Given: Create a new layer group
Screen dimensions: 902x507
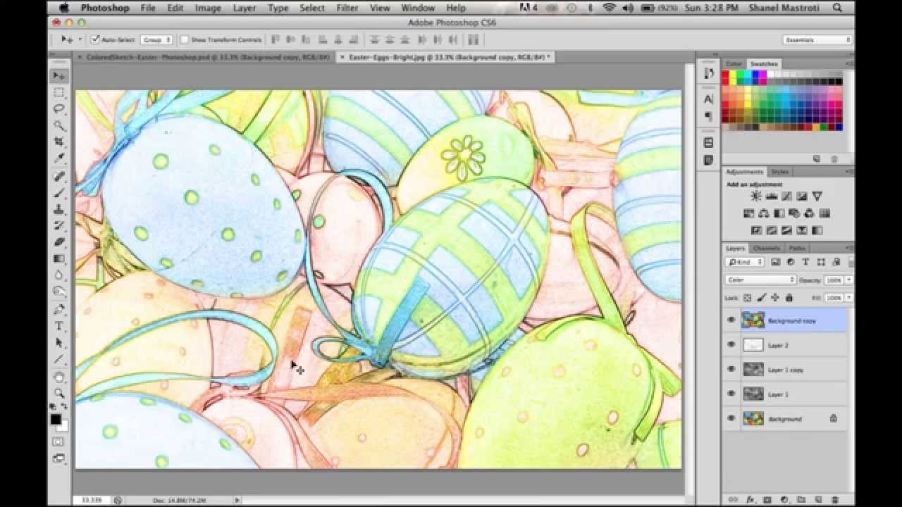Looking at the screenshot, I should click(x=801, y=499).
